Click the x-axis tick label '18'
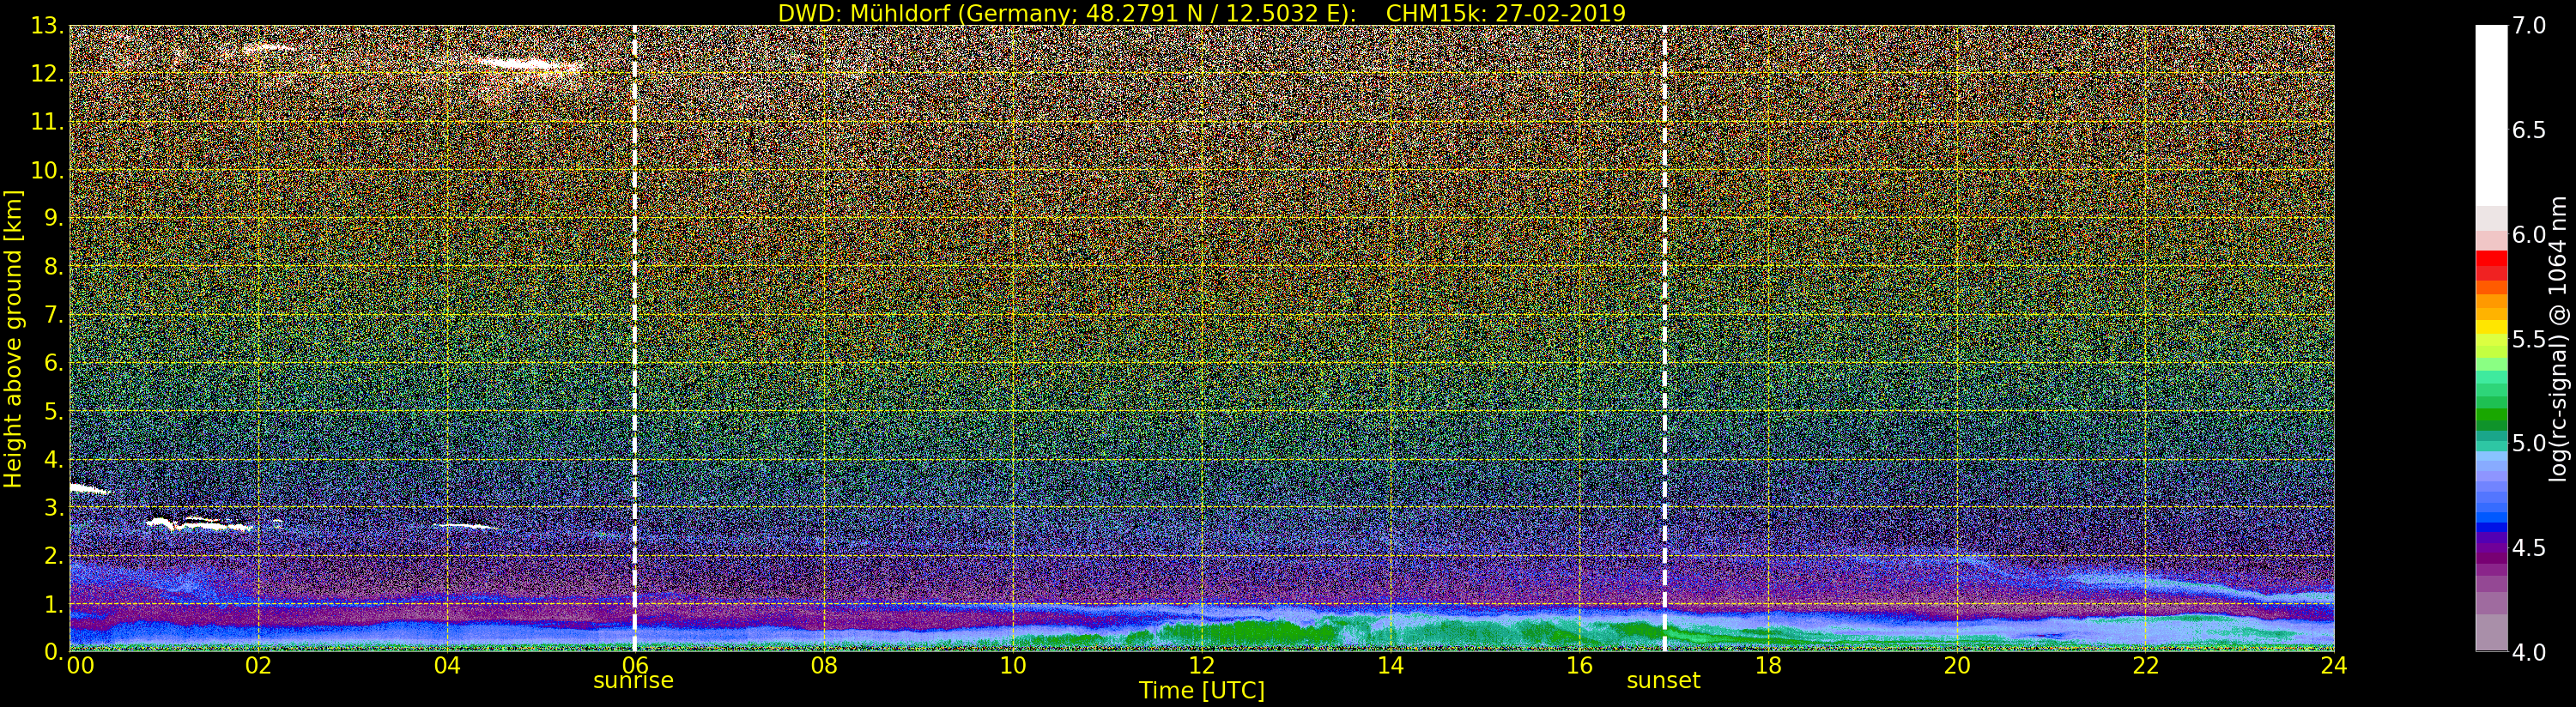The width and height of the screenshot is (2576, 707). pos(1768,665)
